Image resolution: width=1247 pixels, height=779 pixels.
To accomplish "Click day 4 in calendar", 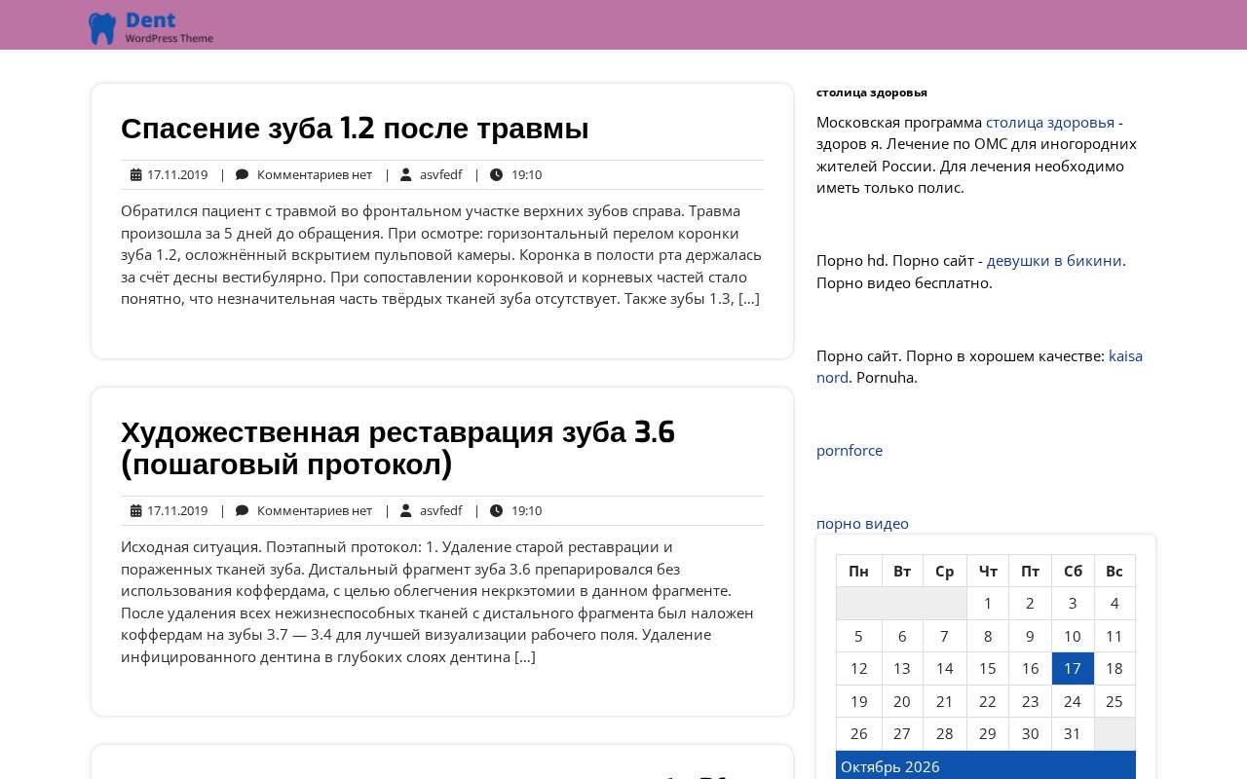I will pyautogui.click(x=1115, y=604).
